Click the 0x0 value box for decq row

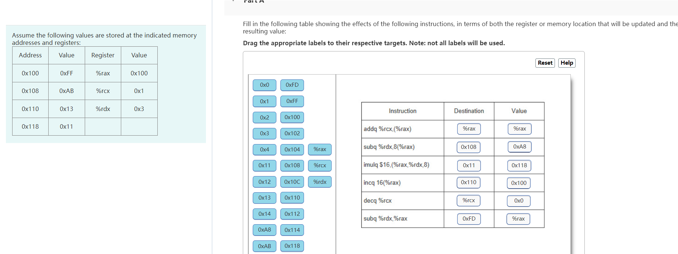518,201
